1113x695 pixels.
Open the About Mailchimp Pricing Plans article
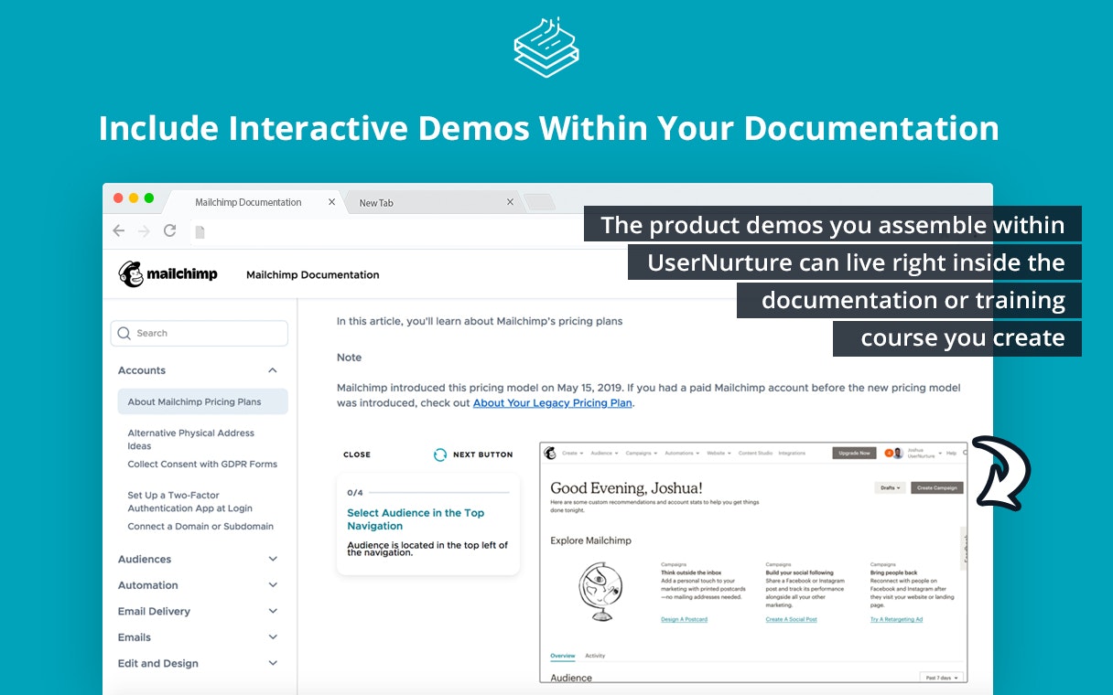click(x=202, y=401)
